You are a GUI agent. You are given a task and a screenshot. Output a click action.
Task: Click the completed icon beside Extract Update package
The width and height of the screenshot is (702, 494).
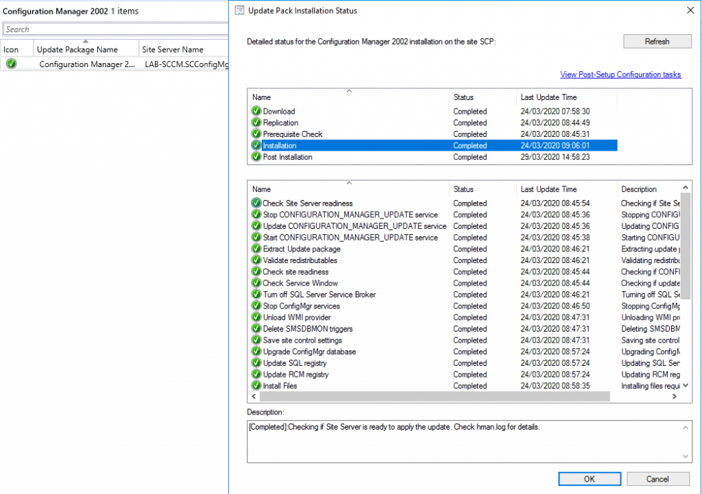click(x=256, y=249)
